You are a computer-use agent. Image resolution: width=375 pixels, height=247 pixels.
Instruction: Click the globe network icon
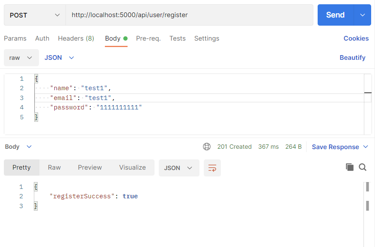(x=207, y=147)
